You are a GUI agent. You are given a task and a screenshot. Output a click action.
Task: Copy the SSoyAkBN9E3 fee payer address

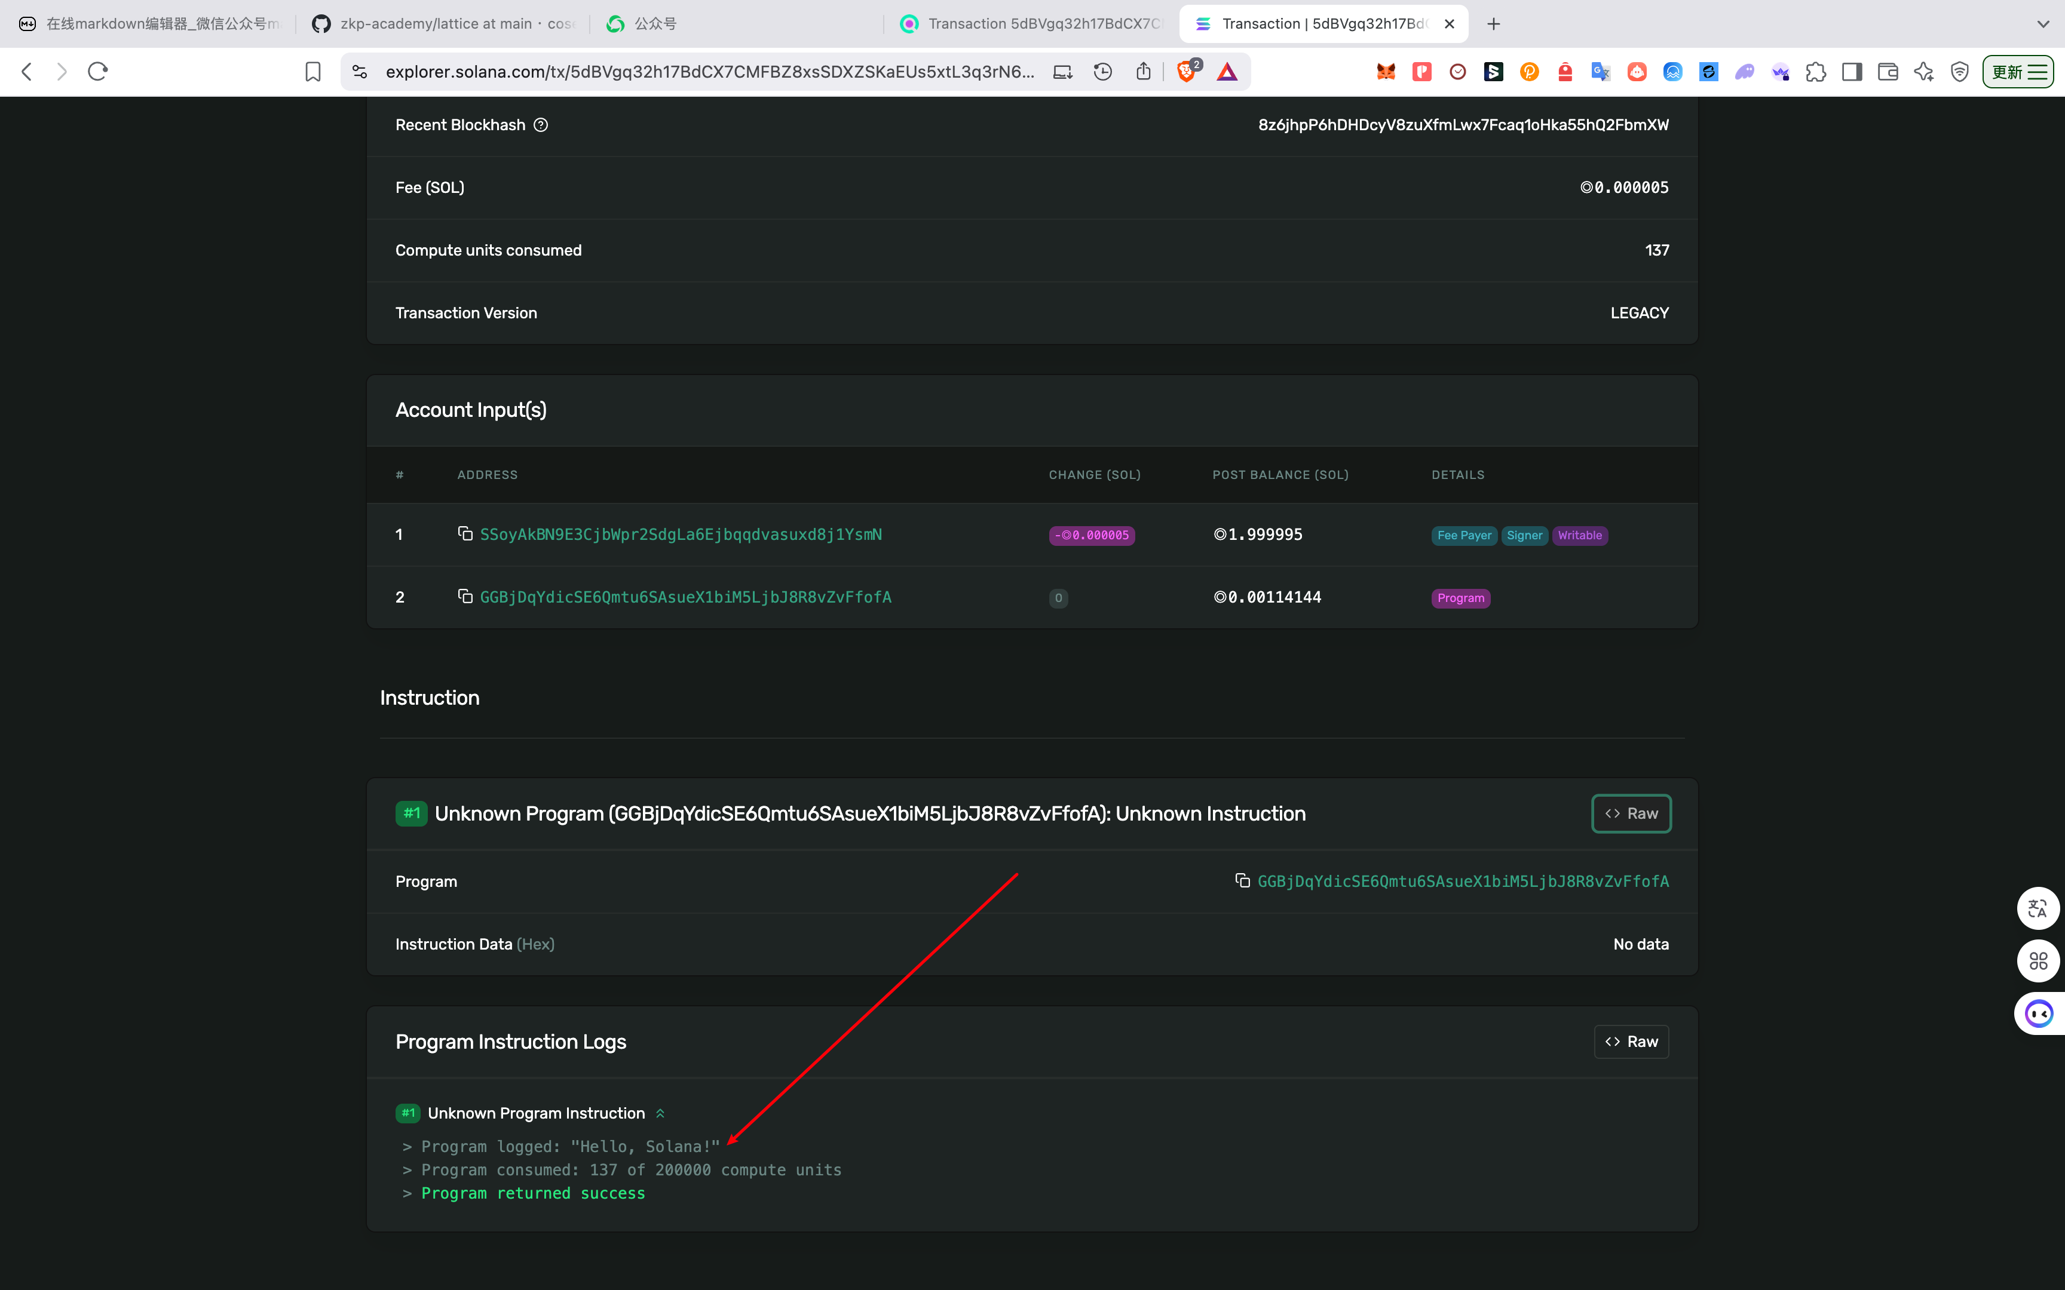(465, 533)
